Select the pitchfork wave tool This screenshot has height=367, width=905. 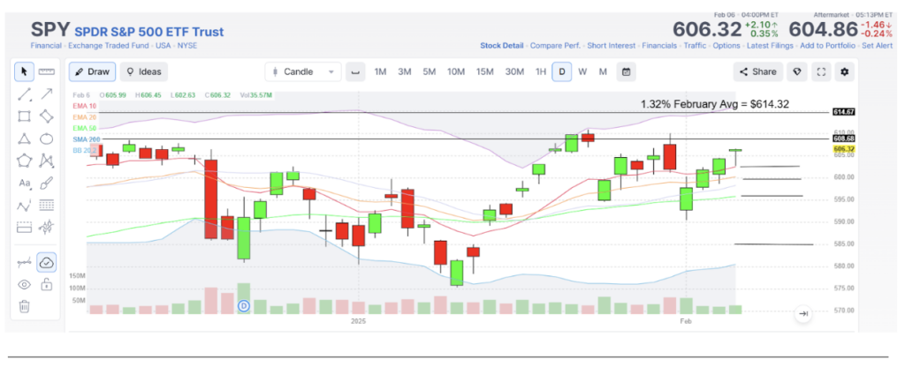point(47,228)
